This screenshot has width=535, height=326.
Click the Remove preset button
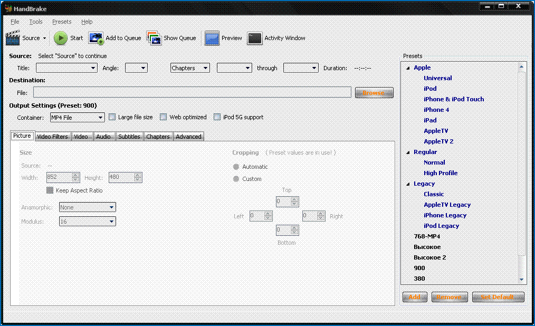pyautogui.click(x=448, y=297)
